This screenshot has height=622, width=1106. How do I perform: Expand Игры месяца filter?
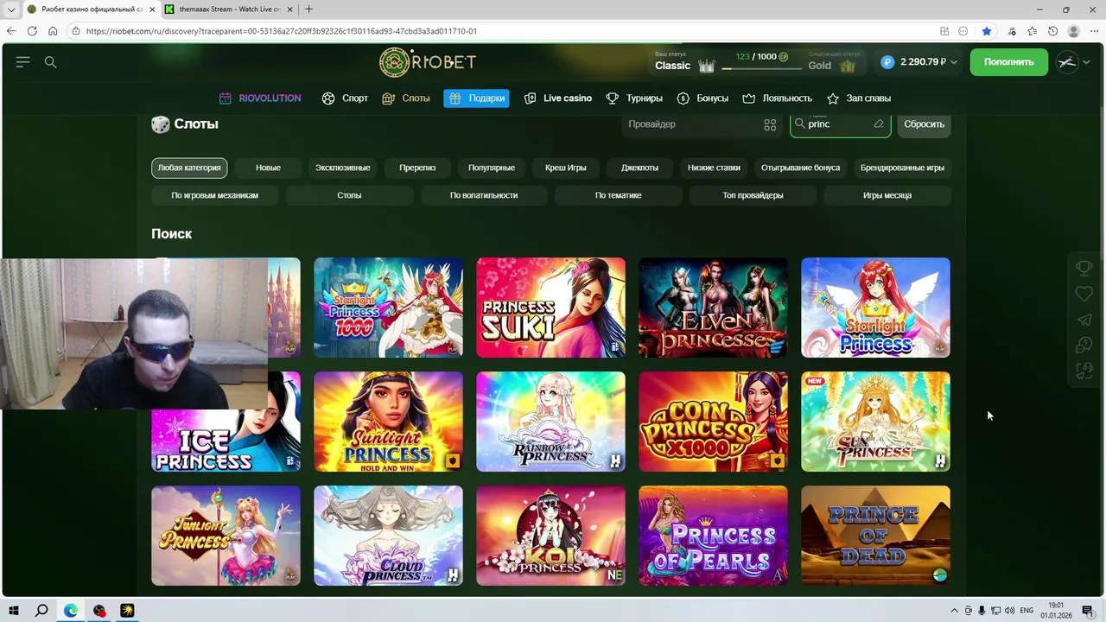887,195
